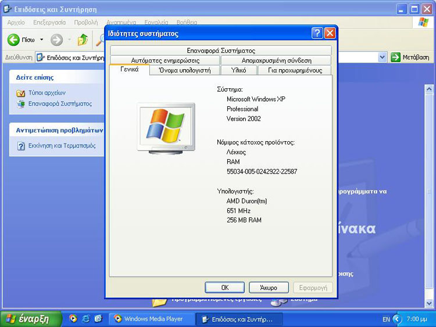Viewport: 436px width, 327px height.
Task: Click the Windows XP logo monitor image
Action: pyautogui.click(x=166, y=128)
